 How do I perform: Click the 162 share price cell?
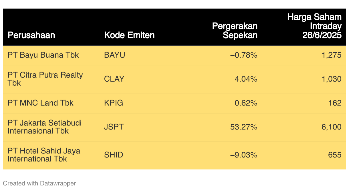click(x=335, y=103)
